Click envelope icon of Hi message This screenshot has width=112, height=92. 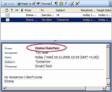pos(7,15)
